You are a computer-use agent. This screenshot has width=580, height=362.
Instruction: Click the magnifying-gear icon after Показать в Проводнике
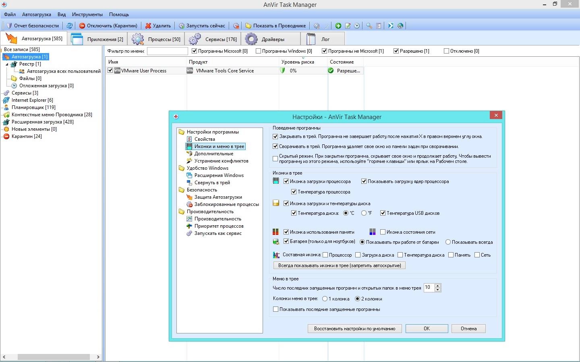pos(317,26)
